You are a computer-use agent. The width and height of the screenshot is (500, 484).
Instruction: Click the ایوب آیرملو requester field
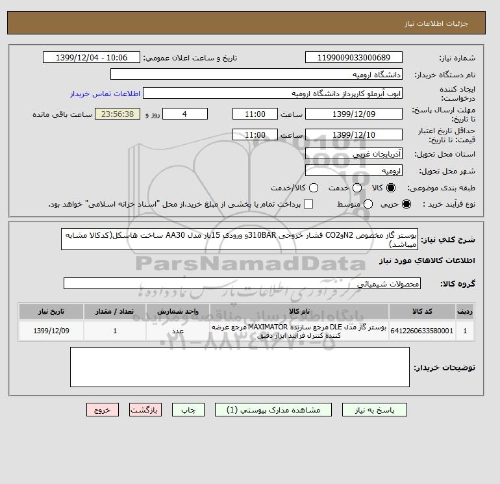pos(273,93)
